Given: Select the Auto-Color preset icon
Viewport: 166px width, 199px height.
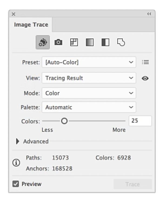Looking at the screenshot, I should [43, 42].
